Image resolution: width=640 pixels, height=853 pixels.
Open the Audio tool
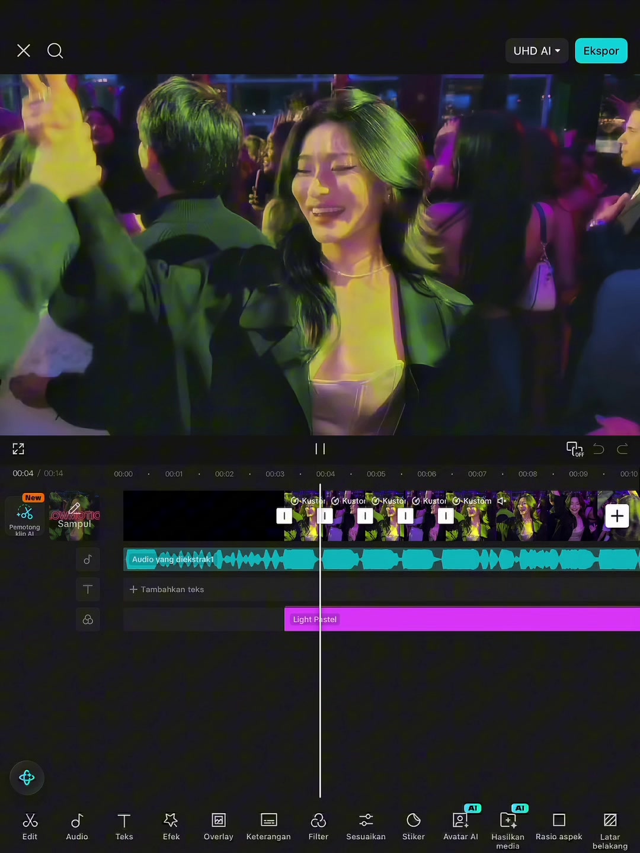tap(77, 827)
